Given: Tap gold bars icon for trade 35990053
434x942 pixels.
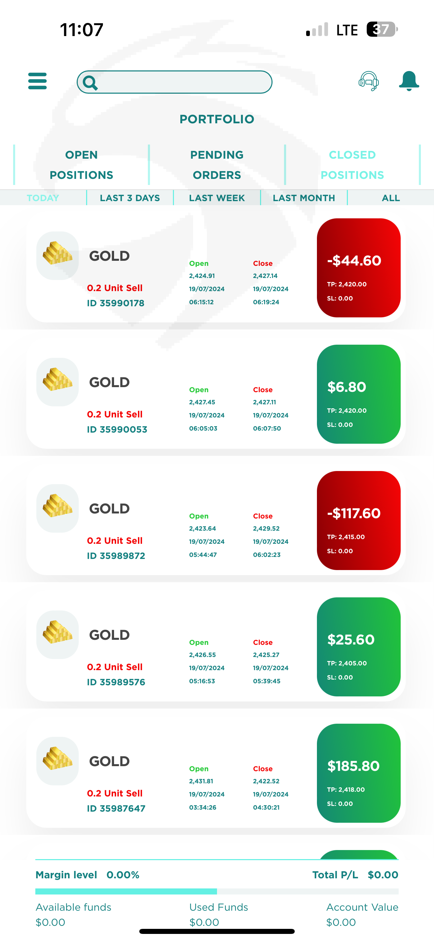Looking at the screenshot, I should 57,382.
